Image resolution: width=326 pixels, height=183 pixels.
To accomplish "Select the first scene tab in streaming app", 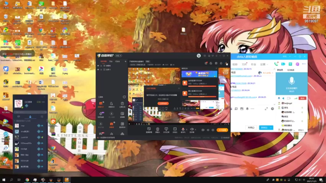I will point(104,61).
